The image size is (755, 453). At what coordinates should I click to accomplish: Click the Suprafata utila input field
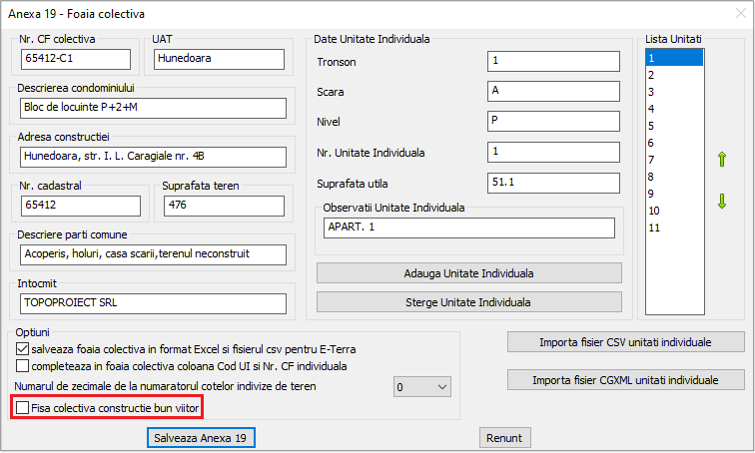(x=552, y=184)
